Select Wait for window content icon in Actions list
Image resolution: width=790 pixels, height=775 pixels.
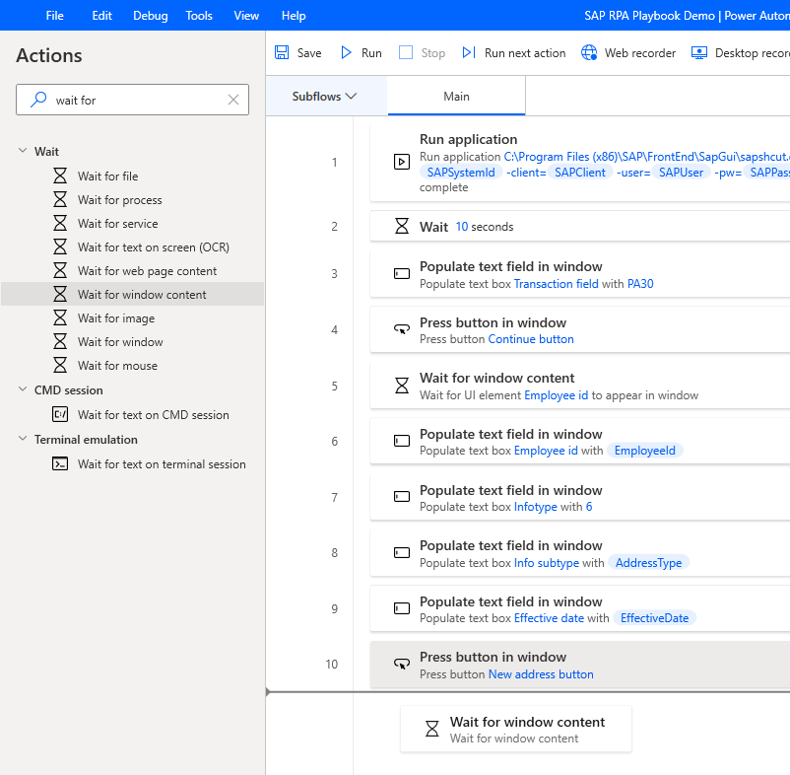60,294
